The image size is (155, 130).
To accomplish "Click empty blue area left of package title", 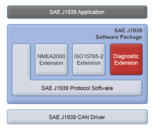I will (52, 33).
